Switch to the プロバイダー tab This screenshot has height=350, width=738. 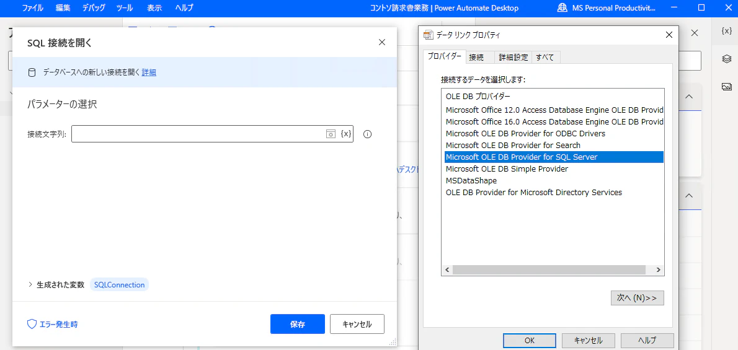point(444,56)
